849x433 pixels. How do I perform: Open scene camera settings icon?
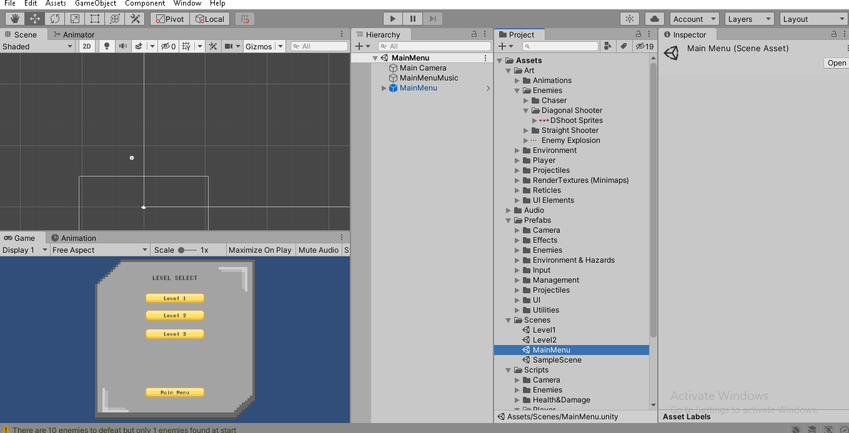tap(229, 46)
